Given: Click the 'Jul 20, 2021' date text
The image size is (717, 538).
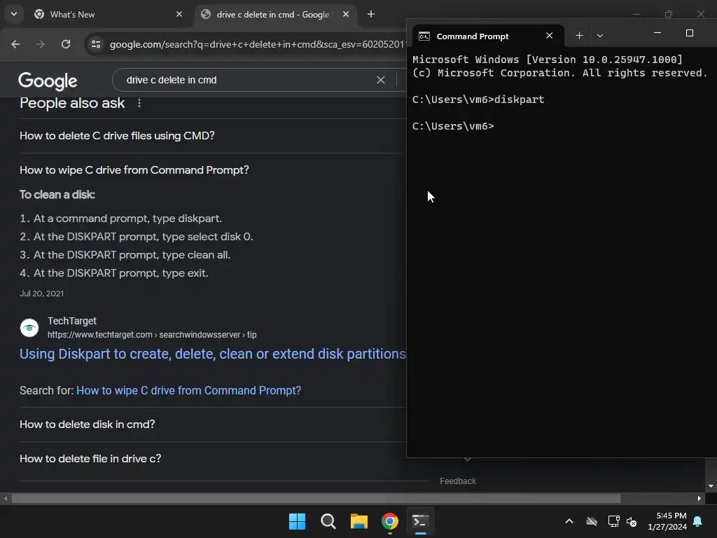Looking at the screenshot, I should coord(41,294).
